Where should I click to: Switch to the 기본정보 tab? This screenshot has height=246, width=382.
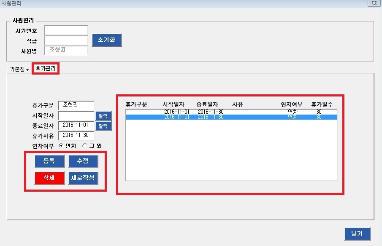point(19,69)
